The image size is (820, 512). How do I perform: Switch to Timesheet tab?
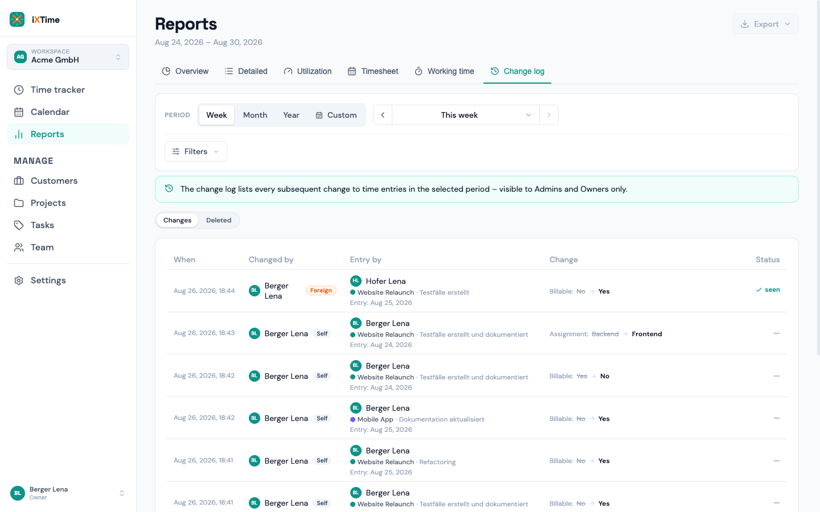pos(373,71)
